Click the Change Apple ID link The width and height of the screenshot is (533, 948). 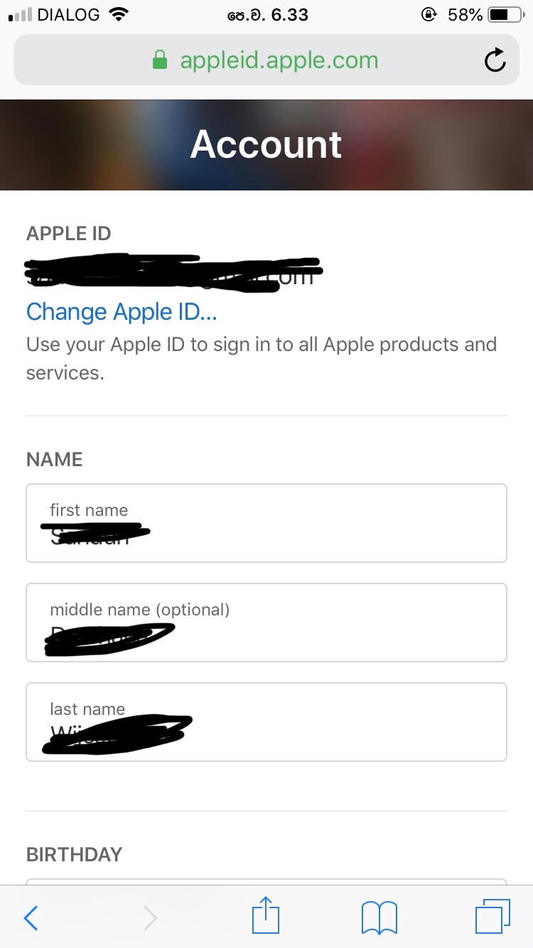click(x=122, y=312)
